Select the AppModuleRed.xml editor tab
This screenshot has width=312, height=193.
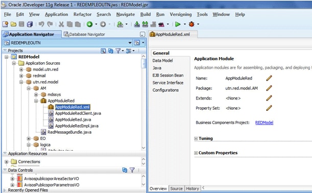[173, 34]
